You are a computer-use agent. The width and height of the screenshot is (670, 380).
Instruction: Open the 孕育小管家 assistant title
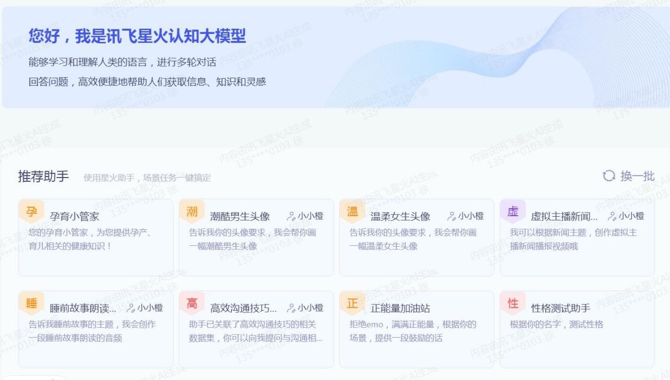click(x=75, y=216)
